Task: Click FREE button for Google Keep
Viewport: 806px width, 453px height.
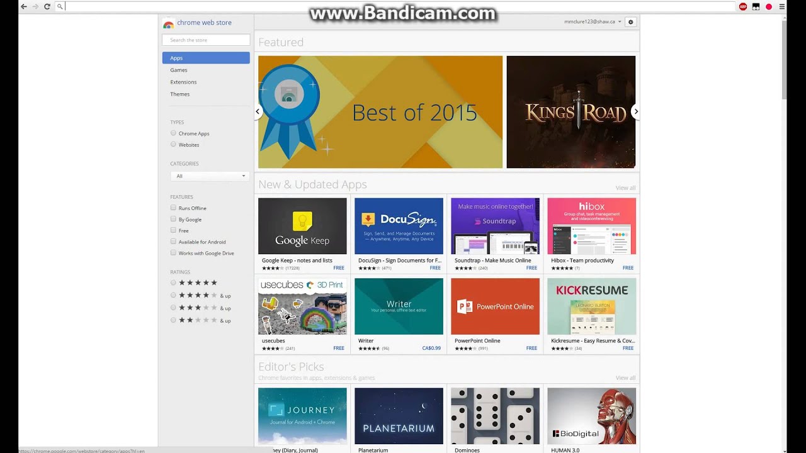Action: pyautogui.click(x=339, y=268)
